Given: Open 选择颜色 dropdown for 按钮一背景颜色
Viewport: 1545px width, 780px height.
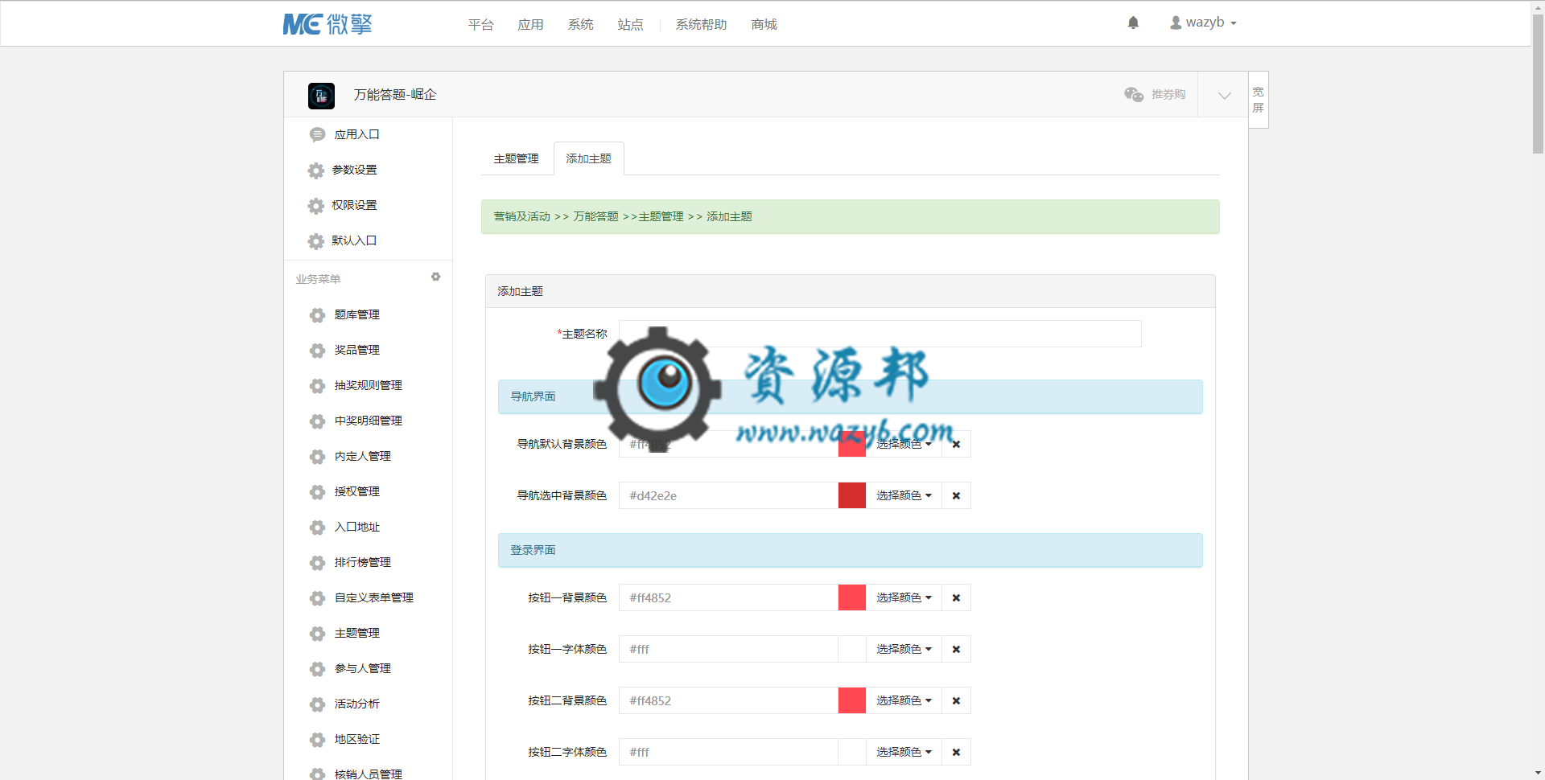Looking at the screenshot, I should [904, 597].
